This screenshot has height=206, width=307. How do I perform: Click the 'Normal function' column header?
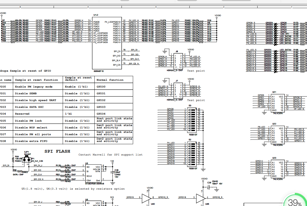110,80
